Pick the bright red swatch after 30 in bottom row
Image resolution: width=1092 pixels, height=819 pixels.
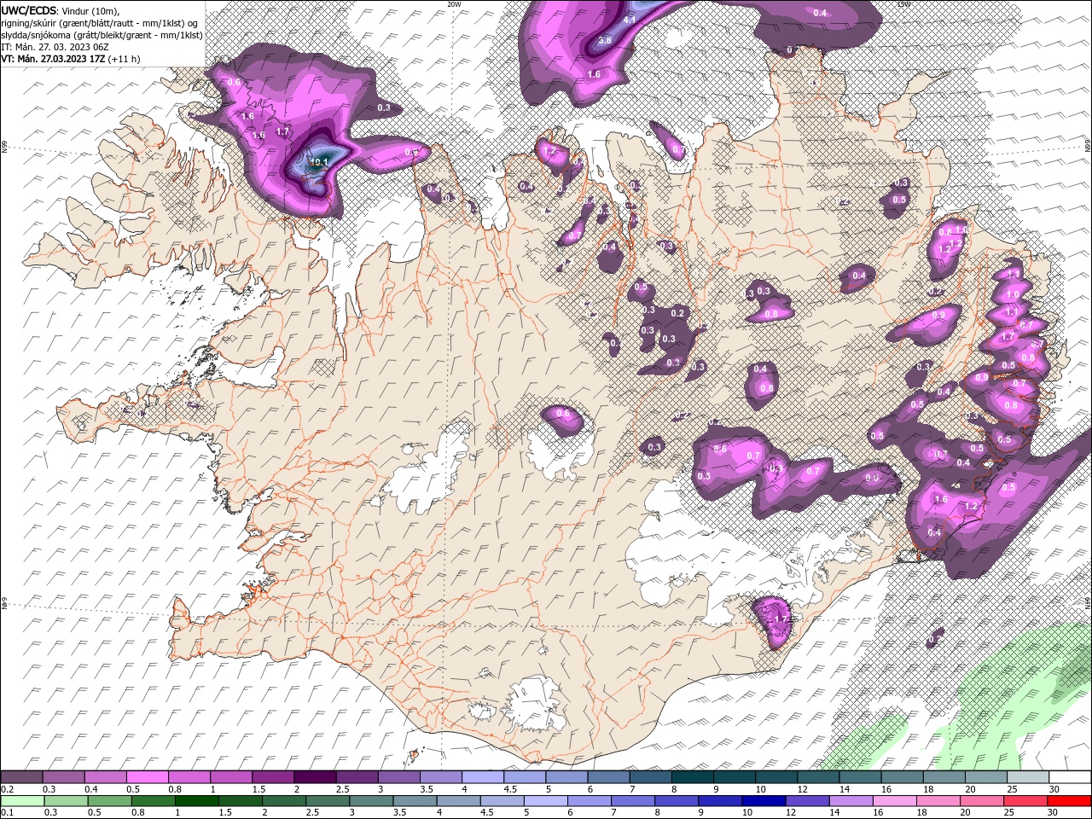click(1069, 800)
